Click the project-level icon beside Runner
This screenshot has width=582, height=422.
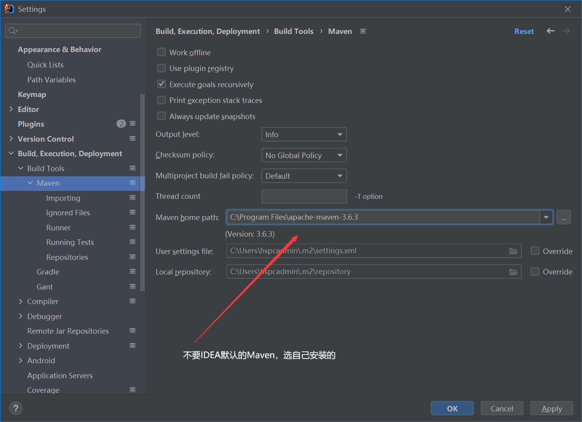point(133,227)
